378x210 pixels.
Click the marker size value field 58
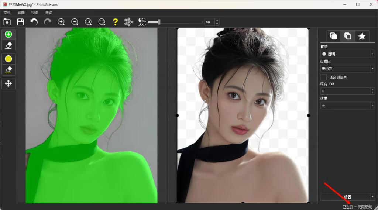(210, 22)
